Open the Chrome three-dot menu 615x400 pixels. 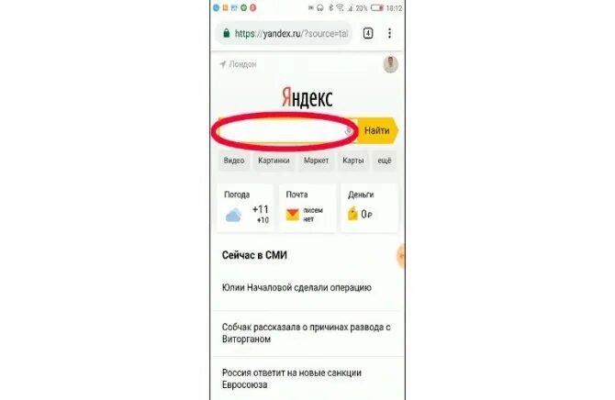tap(389, 33)
